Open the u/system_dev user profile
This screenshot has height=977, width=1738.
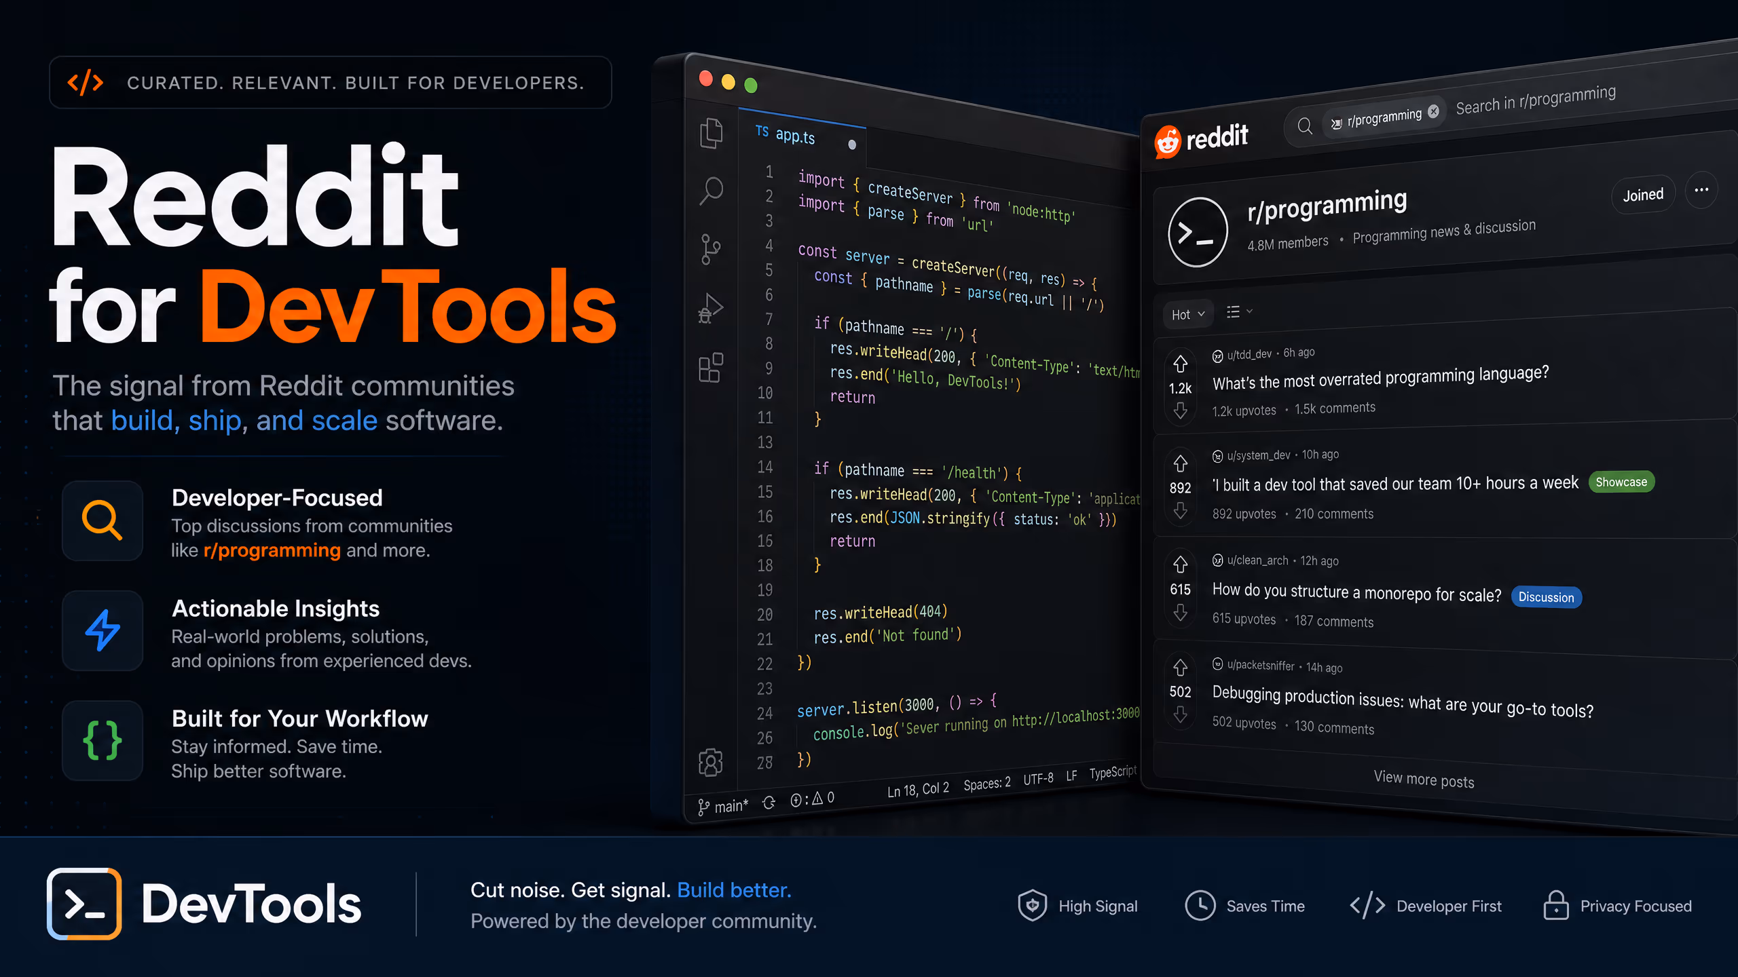(1258, 455)
